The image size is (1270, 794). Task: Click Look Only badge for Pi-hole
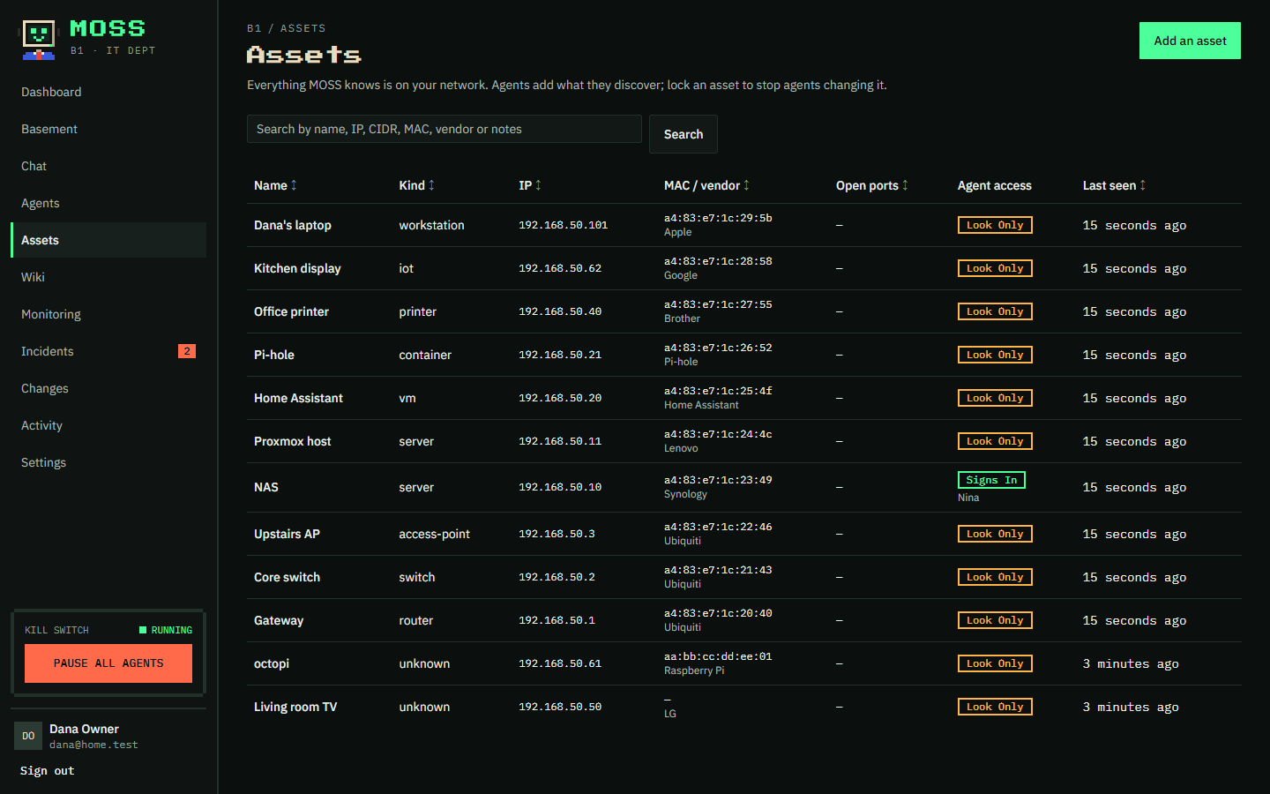[x=995, y=355]
